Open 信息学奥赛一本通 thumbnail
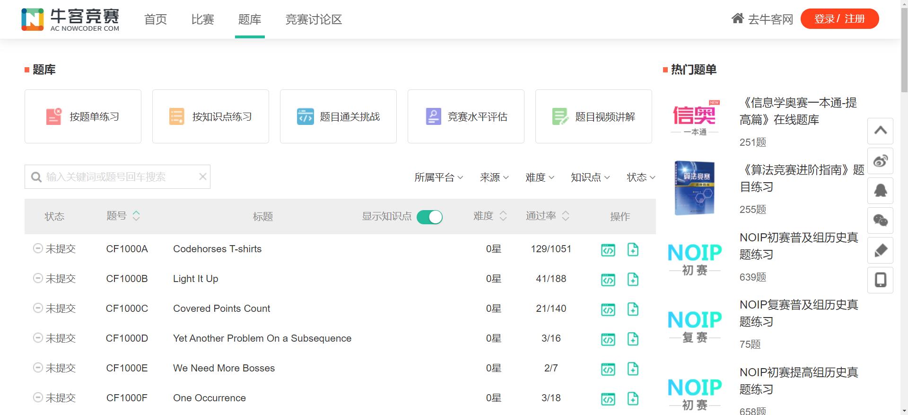 coord(694,118)
